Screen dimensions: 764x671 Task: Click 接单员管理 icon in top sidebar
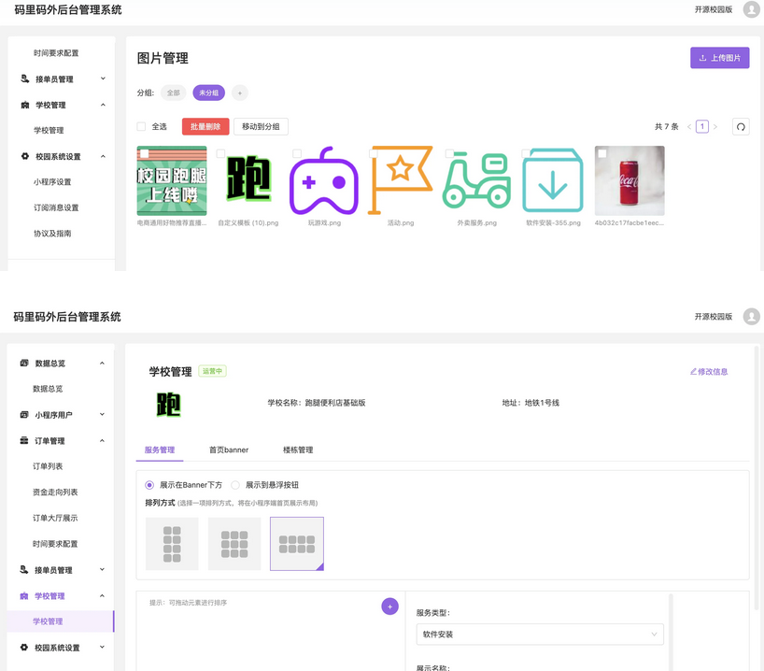(25, 79)
